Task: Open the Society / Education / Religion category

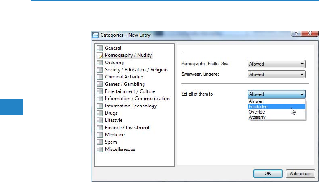Action: coord(136,70)
